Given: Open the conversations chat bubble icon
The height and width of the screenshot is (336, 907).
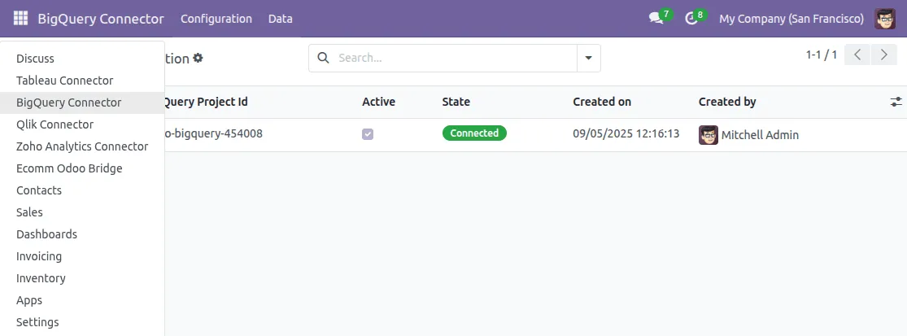Looking at the screenshot, I should pos(656,18).
